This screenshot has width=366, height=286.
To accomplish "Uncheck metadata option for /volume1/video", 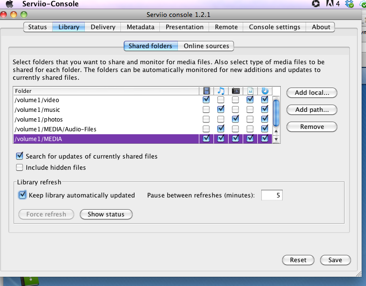I will (250, 100).
